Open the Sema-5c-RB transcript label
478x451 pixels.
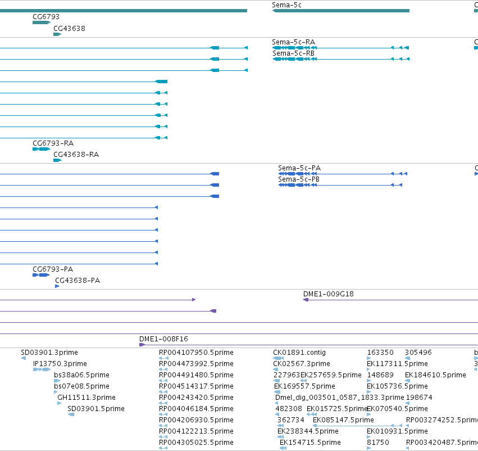(x=293, y=53)
